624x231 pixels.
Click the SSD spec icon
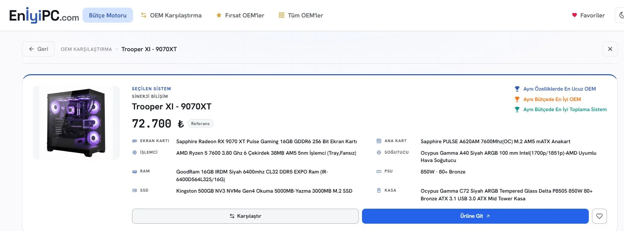click(x=135, y=190)
